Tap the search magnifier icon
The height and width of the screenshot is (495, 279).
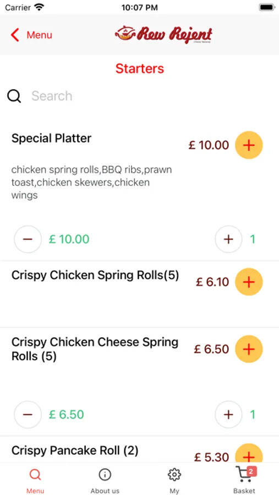click(14, 96)
